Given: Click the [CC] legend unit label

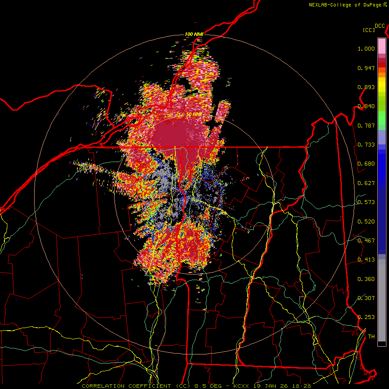Looking at the screenshot, I should [x=369, y=30].
